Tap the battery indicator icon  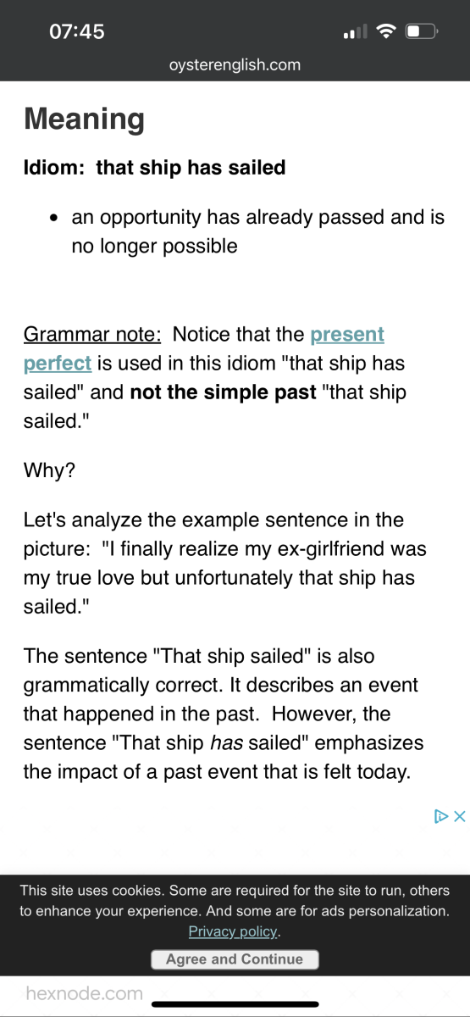coord(421,32)
